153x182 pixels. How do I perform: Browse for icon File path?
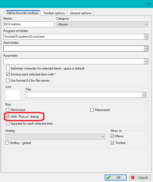(x=144, y=95)
